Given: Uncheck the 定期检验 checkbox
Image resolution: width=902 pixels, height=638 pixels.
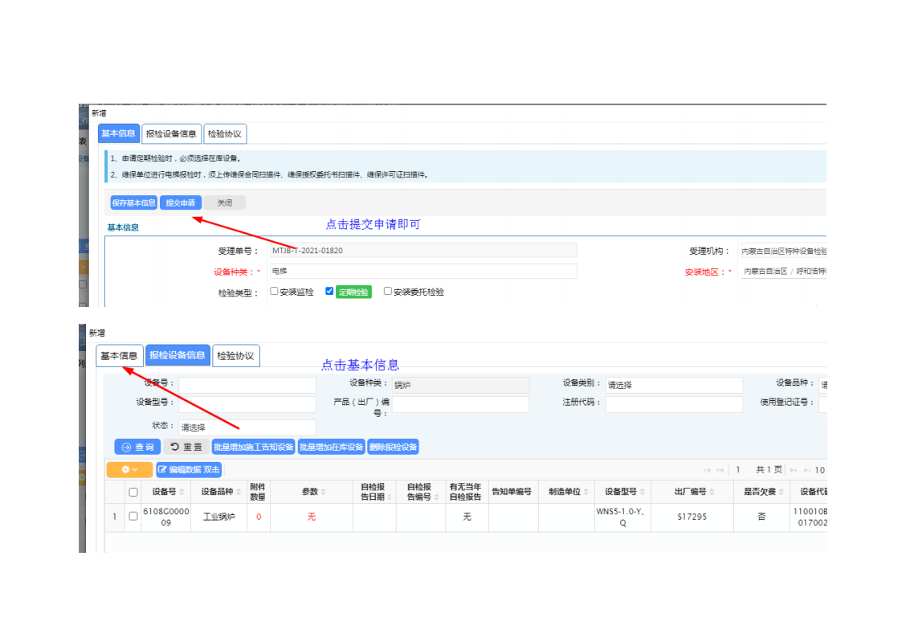Looking at the screenshot, I should (x=329, y=291).
